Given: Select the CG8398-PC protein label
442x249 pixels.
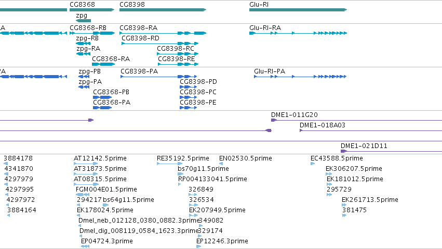Looking at the screenshot, I should pyautogui.click(x=198, y=92).
